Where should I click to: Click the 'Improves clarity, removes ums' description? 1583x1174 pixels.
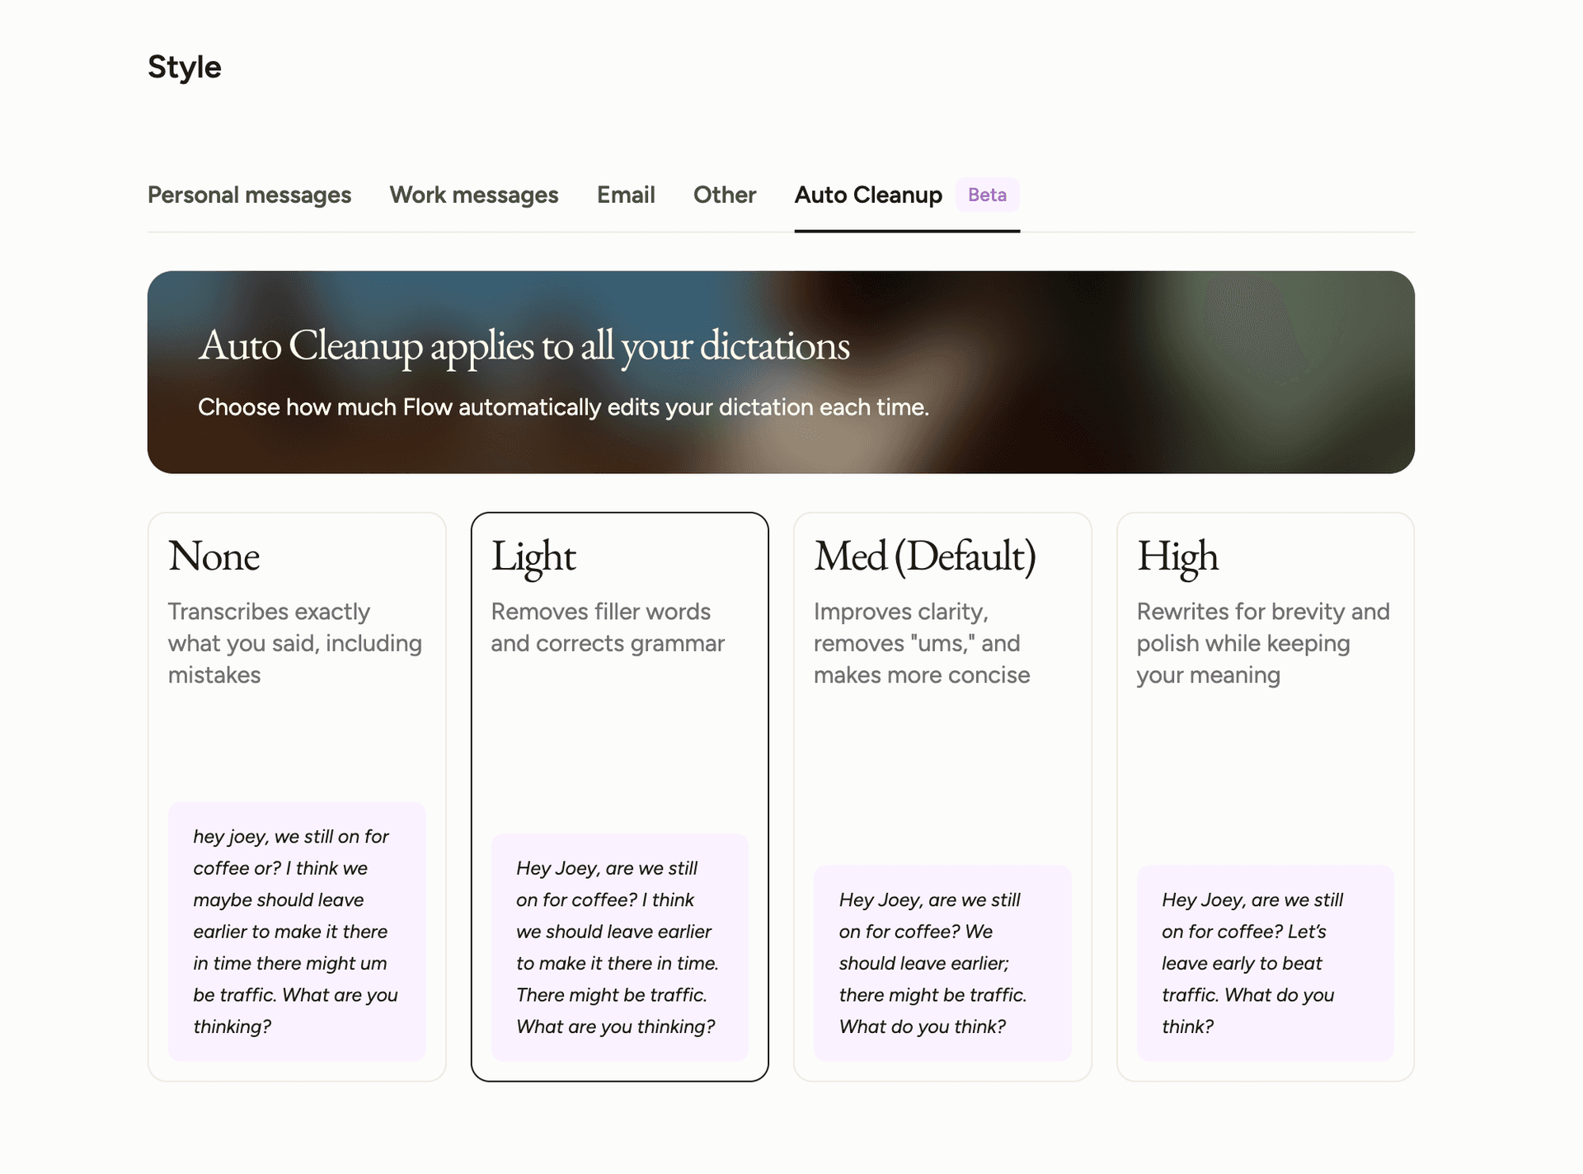[x=922, y=643]
